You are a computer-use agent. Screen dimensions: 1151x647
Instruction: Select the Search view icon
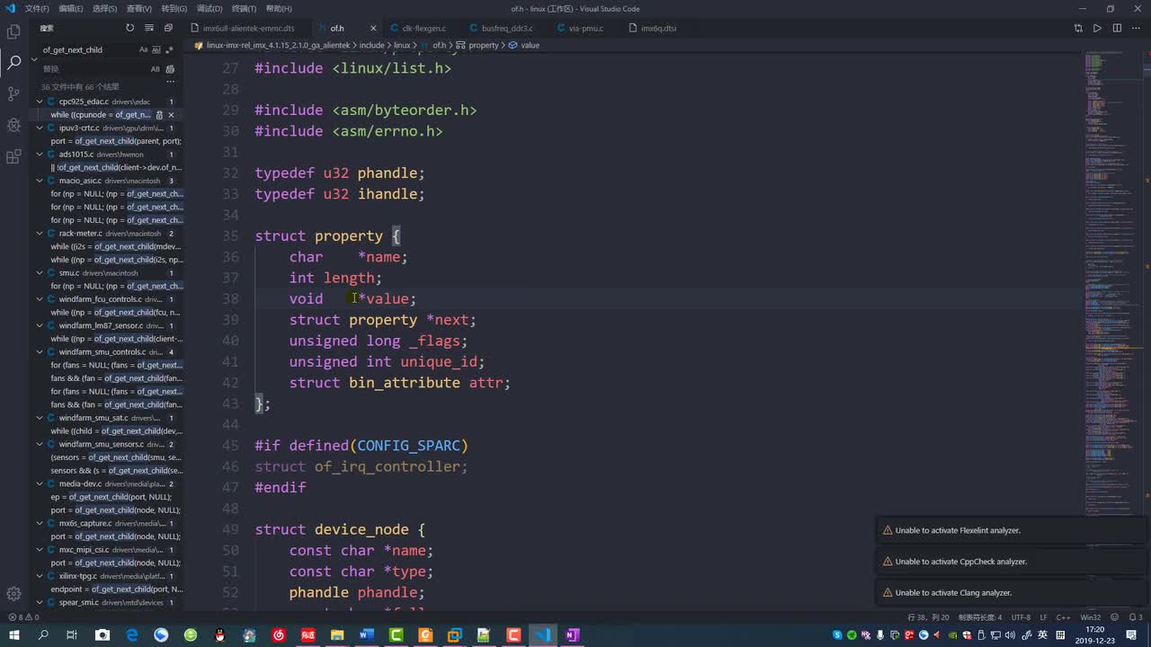pyautogui.click(x=13, y=63)
